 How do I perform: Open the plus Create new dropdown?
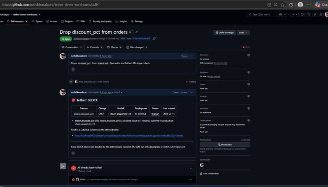coord(294,14)
